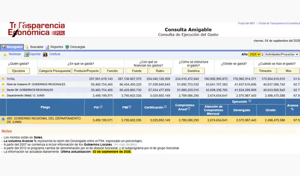
Task: Click the Reiniciar link
Action: [15, 54]
